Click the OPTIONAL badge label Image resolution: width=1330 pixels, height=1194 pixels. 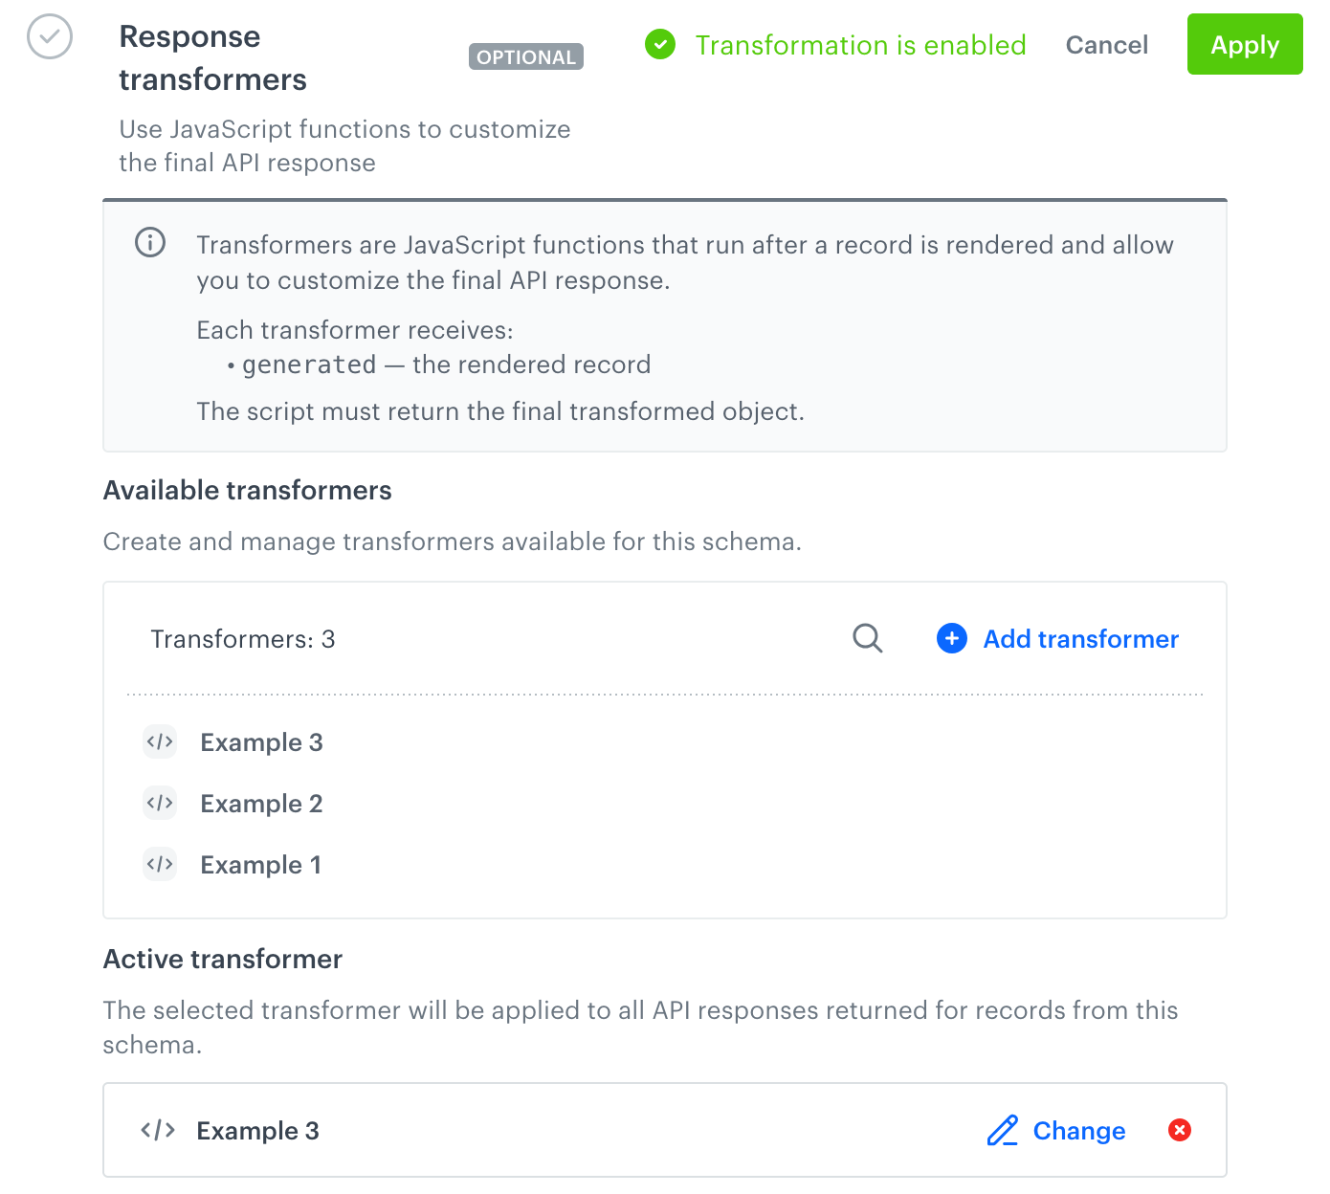click(x=526, y=57)
